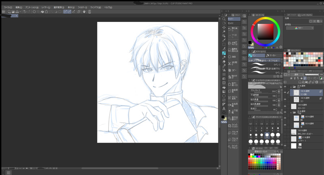Select the ラフ(顔) layer thumbnail
The image size is (324, 175).
(x=296, y=92)
